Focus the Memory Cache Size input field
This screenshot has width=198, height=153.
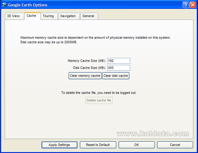[x=119, y=61]
